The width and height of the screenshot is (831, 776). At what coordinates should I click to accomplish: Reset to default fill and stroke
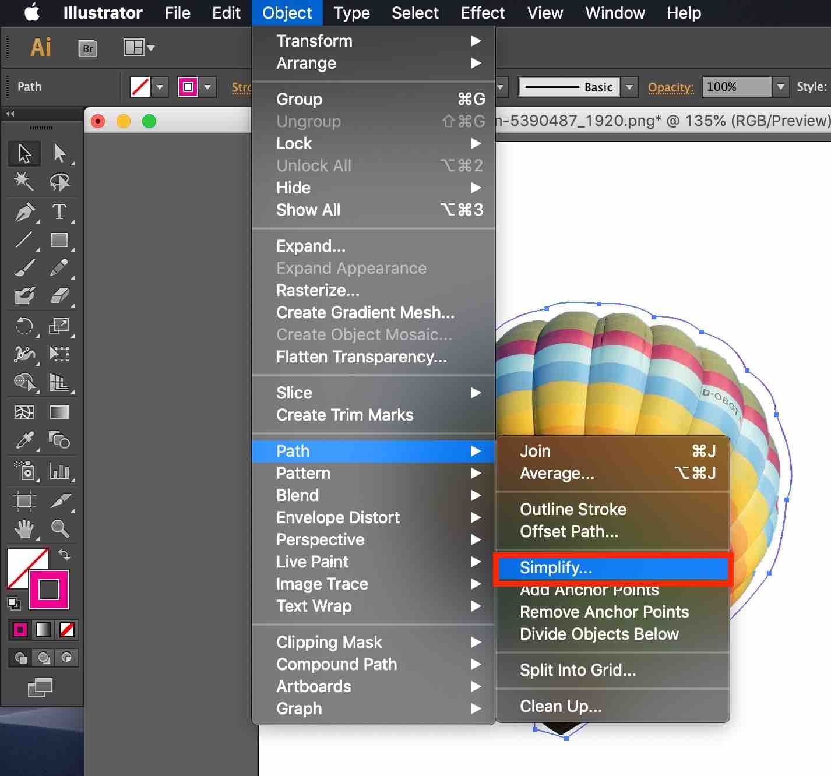13,604
